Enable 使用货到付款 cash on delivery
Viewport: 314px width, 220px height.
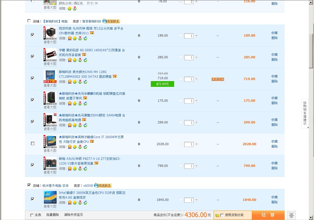click(x=222, y=215)
